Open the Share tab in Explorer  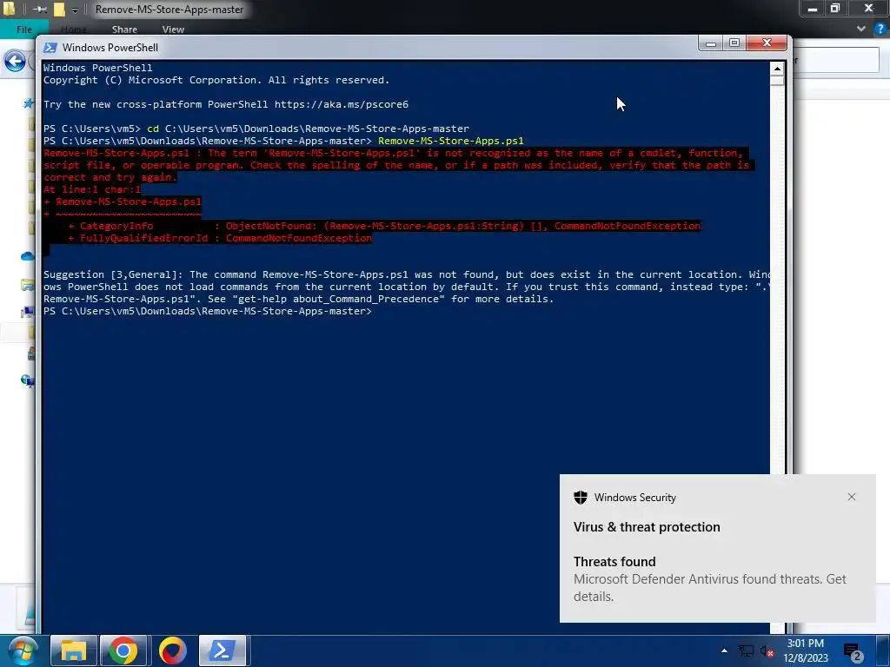tap(124, 30)
